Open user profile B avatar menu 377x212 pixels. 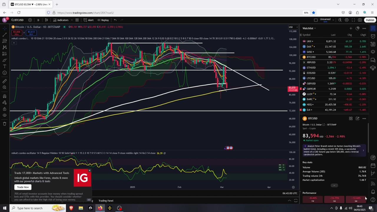click(4, 20)
